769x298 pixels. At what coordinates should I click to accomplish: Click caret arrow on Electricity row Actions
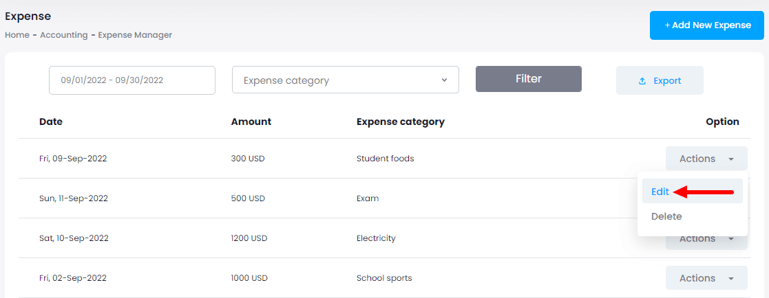pyautogui.click(x=730, y=239)
